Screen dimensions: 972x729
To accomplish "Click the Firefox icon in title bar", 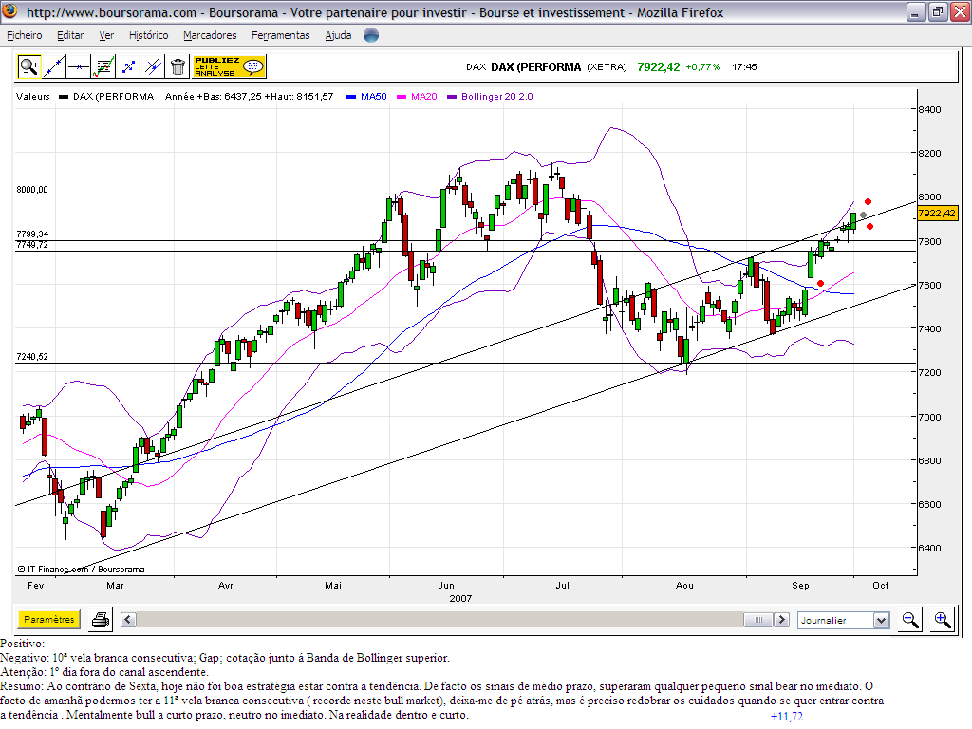I will pos(9,11).
